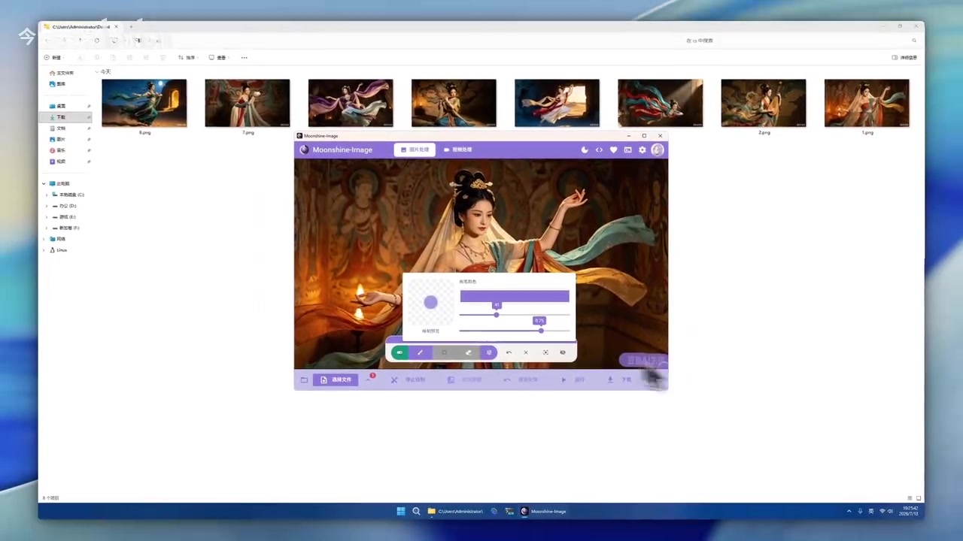Open the 查看 view dropdown in Explorer
The image size is (963, 541).
pos(217,58)
